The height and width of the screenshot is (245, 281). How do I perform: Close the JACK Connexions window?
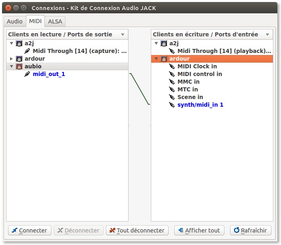click(8, 8)
